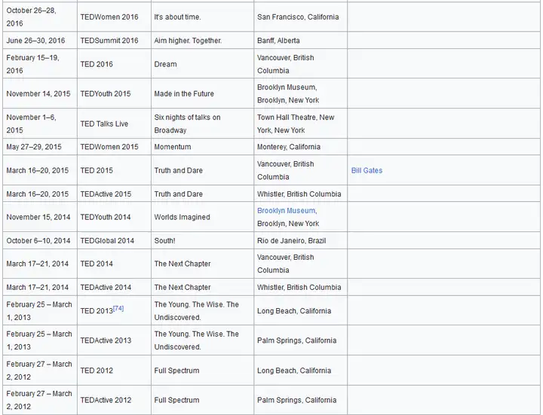The height and width of the screenshot is (415, 543).
Task: Select 'Whistler, British Columbia' in 2015 row
Action: point(299,194)
